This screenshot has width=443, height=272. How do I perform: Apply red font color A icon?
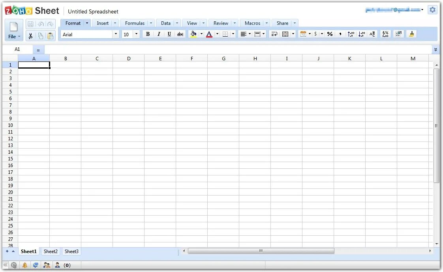pos(209,34)
